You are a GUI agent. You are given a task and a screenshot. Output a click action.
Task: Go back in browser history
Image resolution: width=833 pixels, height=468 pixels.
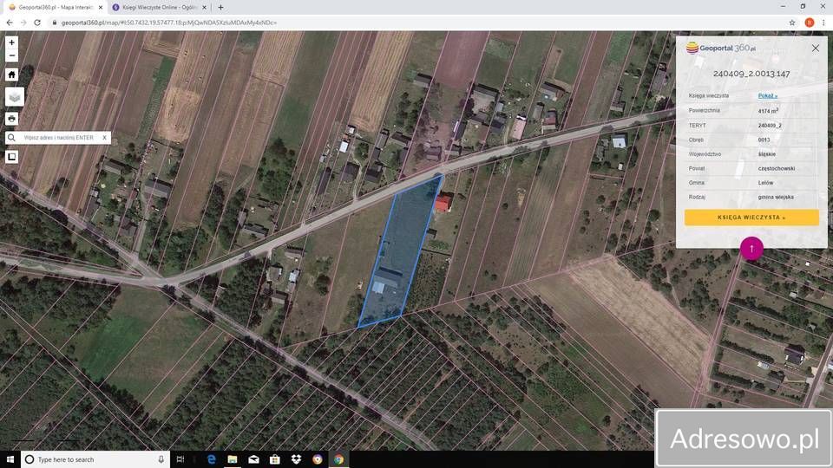pos(10,23)
